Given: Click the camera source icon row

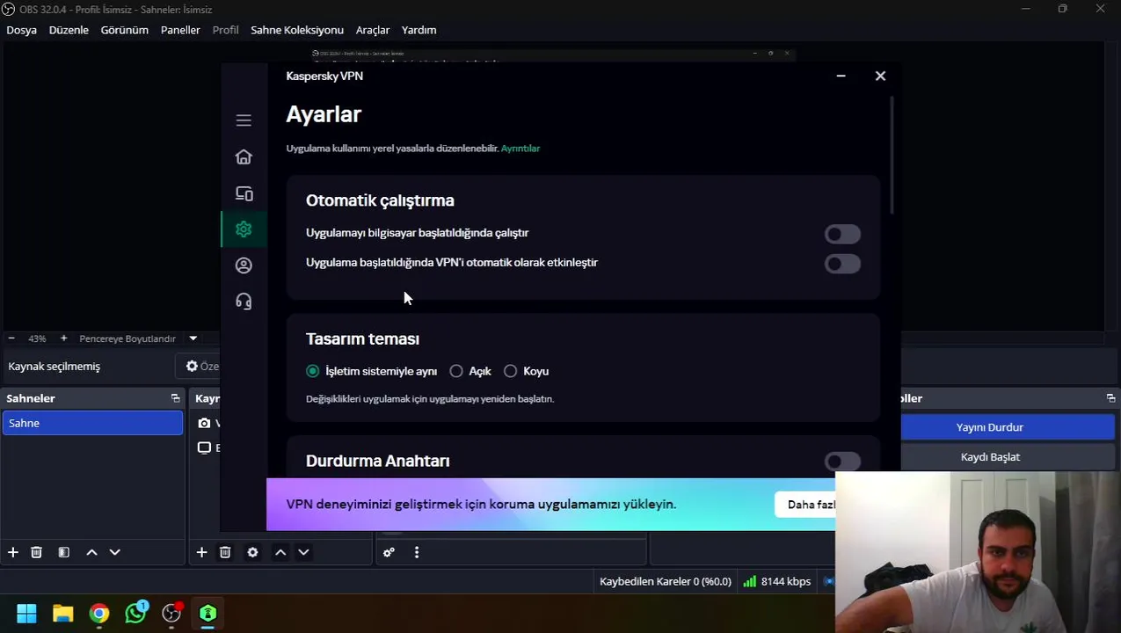Looking at the screenshot, I should (x=204, y=423).
